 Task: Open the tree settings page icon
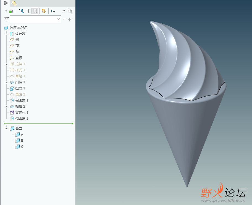(x=70, y=11)
